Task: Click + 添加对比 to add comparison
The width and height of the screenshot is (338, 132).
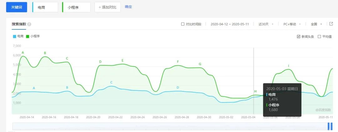Action: point(108,7)
